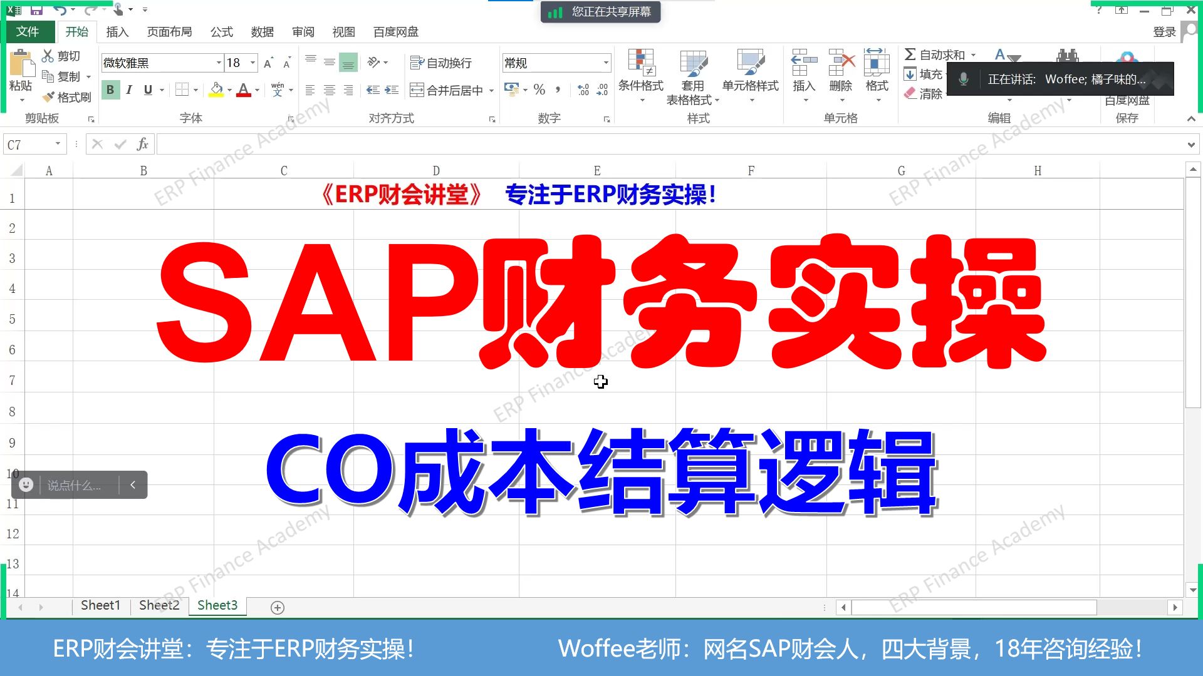Align text right
This screenshot has width=1203, height=676.
click(348, 90)
